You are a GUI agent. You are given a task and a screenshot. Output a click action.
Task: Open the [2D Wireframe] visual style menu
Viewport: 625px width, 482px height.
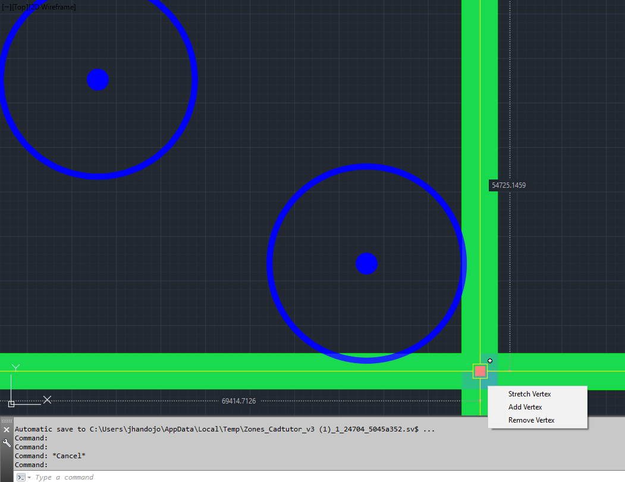(52, 7)
